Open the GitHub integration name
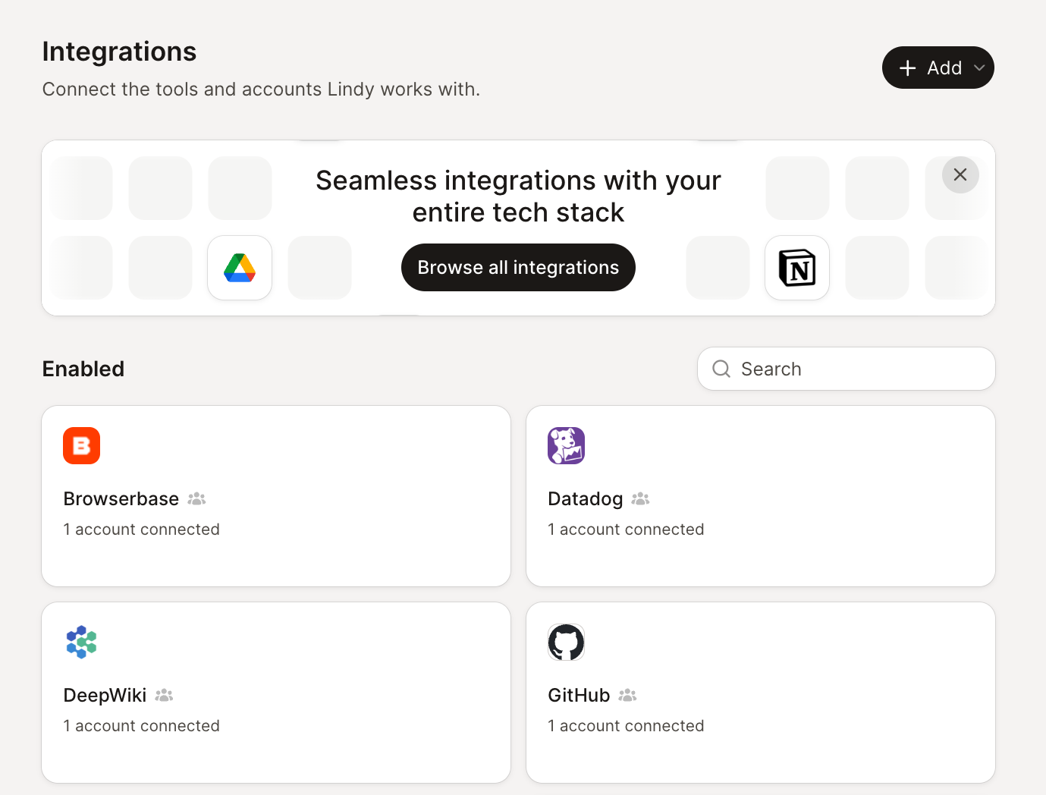The image size is (1046, 795). coord(580,695)
